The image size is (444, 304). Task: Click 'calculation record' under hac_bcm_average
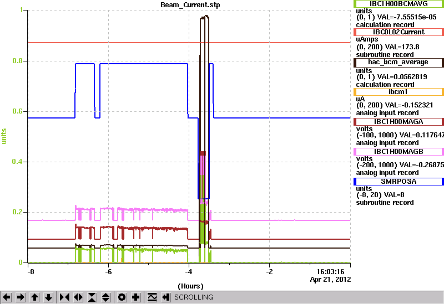[385, 85]
